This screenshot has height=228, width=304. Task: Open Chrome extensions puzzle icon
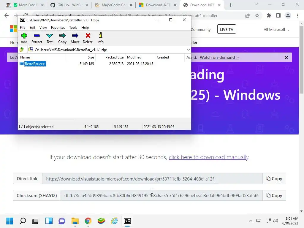pyautogui.click(x=269, y=15)
